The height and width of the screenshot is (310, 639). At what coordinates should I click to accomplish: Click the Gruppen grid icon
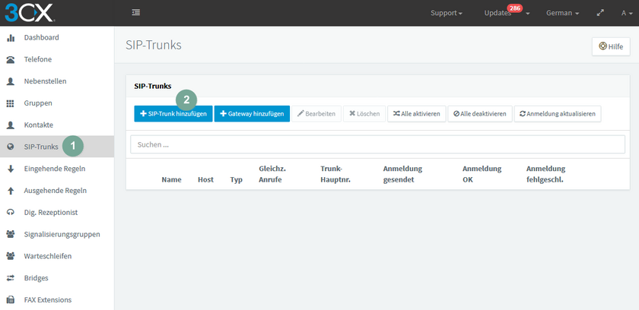pyautogui.click(x=11, y=103)
